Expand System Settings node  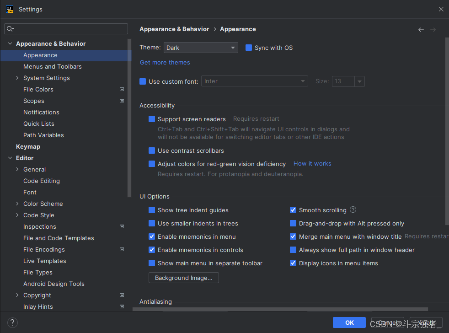coord(17,78)
